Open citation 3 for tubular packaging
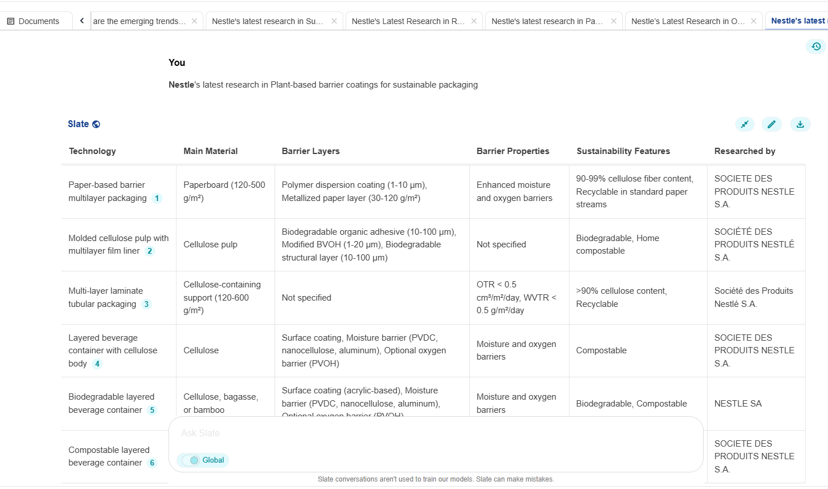 click(147, 304)
